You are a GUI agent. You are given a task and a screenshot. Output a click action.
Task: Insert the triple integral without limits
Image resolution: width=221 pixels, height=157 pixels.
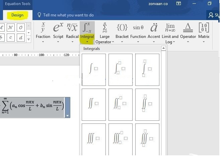coord(93,139)
